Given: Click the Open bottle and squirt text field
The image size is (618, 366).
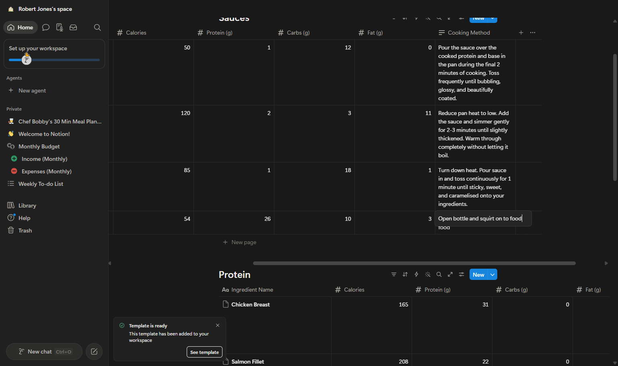Looking at the screenshot, I should [x=483, y=218].
